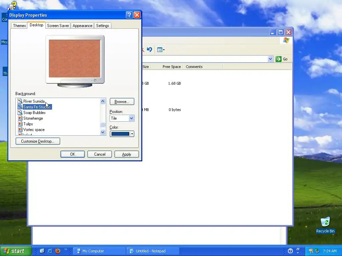Select Soap Bubbles background
Screen dimensions: 342x256
pyautogui.click(x=34, y=113)
